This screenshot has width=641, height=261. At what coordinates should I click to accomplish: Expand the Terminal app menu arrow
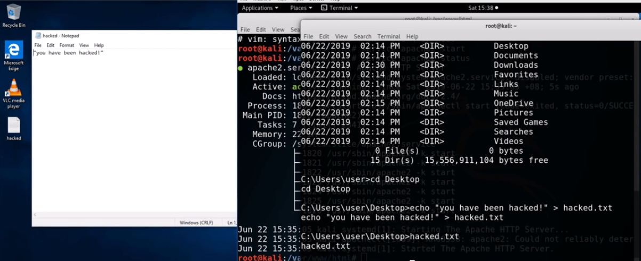[356, 8]
